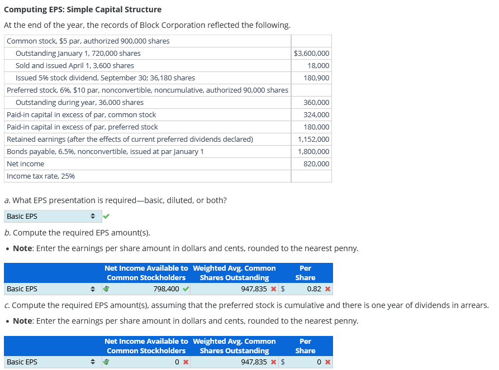The image size is (499, 370).
Task: Click the red X next to the 0.82 answer
Action: point(327,289)
